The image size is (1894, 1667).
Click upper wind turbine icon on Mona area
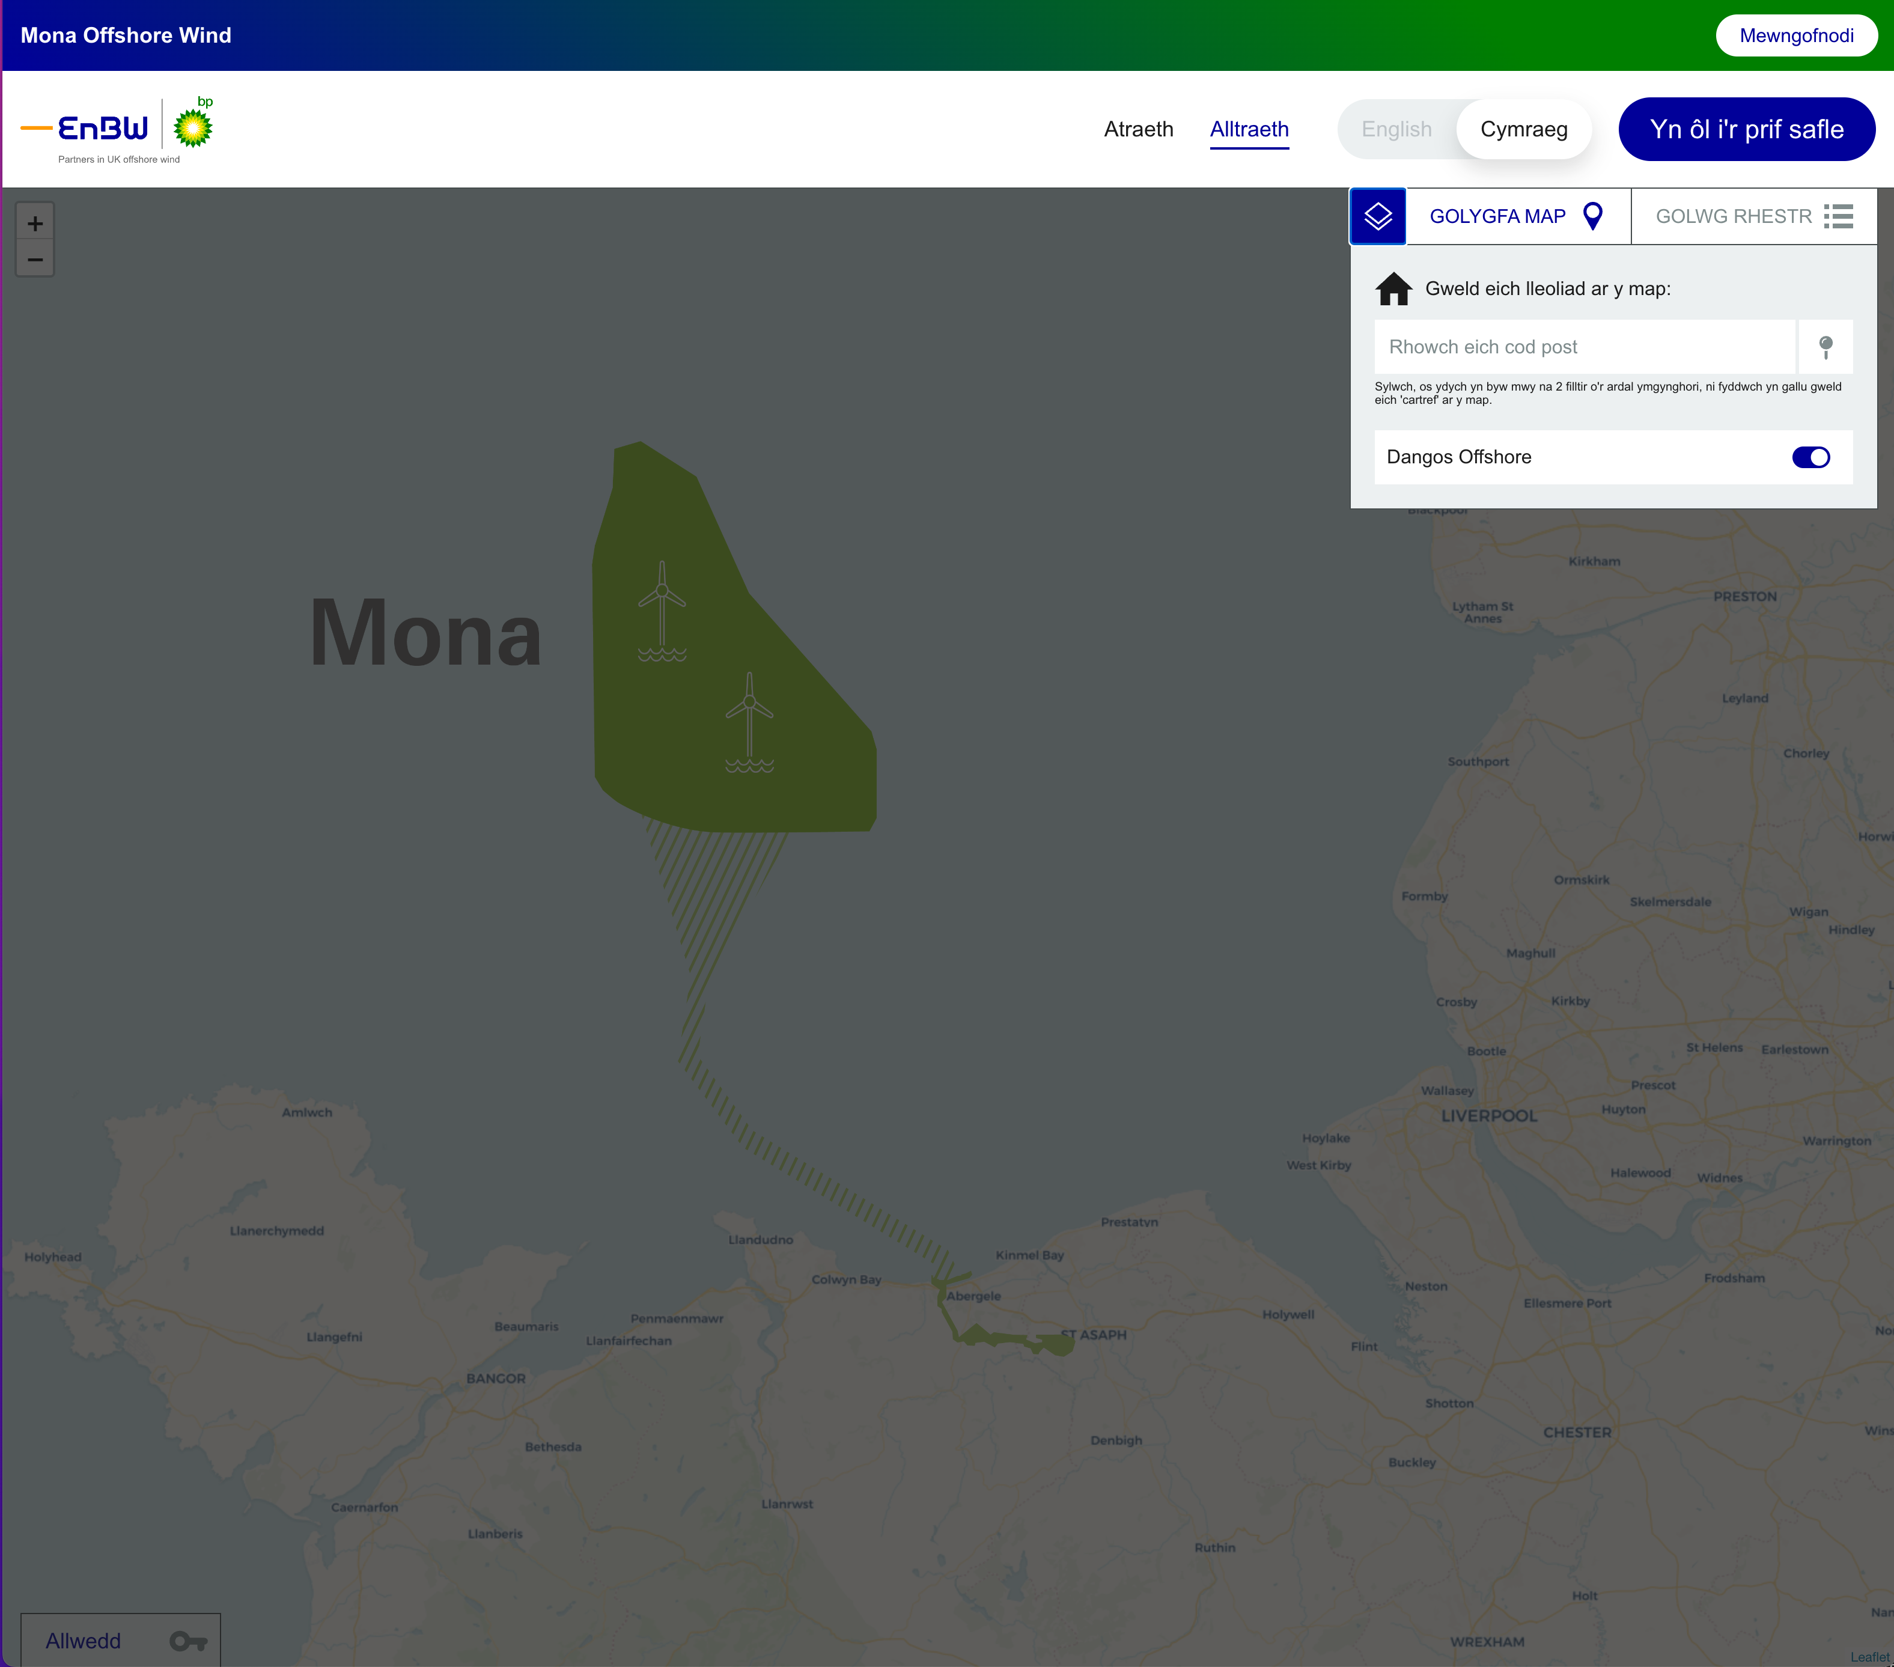[x=662, y=611]
